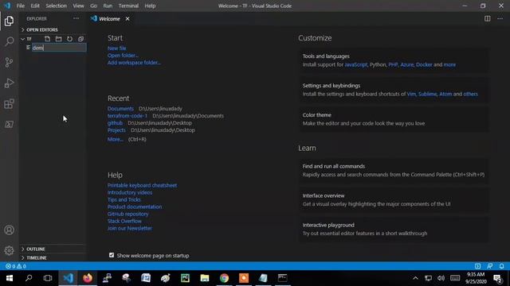
Task: Expand the Open Editors section
Action: [53, 30]
